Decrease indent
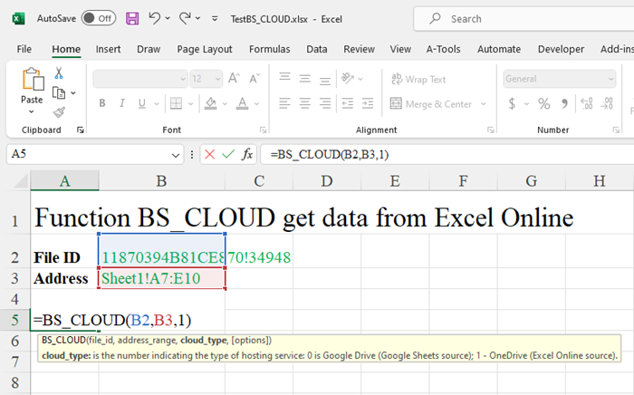This screenshot has height=395, width=634. tap(347, 103)
